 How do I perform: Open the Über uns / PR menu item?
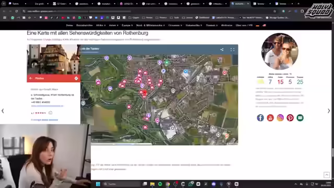[244, 25]
